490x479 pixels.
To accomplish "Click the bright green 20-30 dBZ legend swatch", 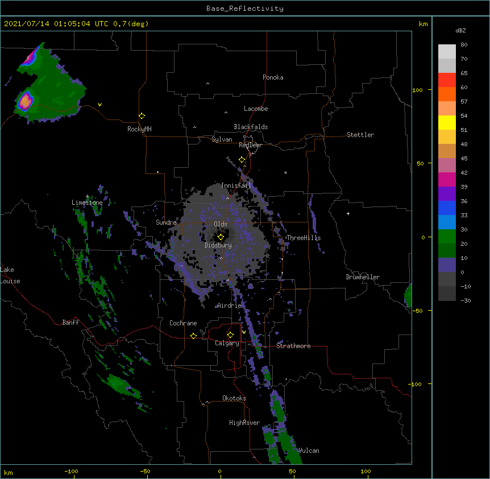I will 447,237.
